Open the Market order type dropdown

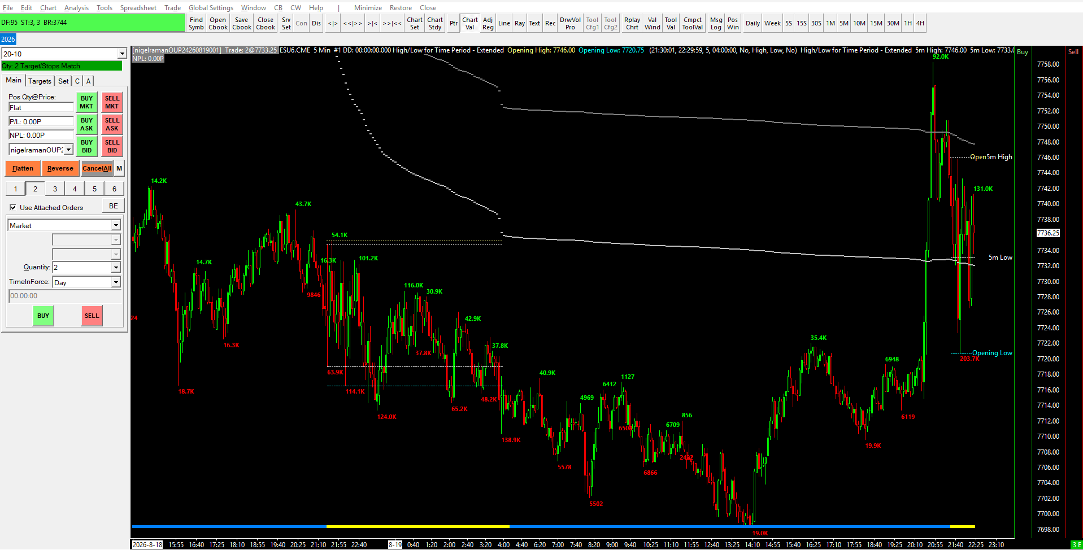[116, 225]
